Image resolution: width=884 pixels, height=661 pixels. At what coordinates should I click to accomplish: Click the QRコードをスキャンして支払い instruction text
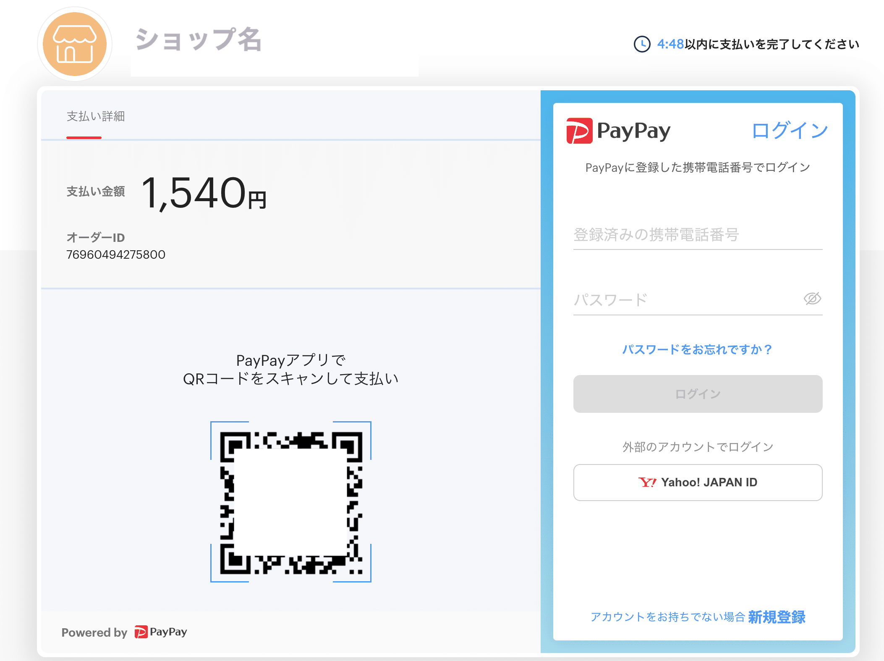tap(291, 379)
